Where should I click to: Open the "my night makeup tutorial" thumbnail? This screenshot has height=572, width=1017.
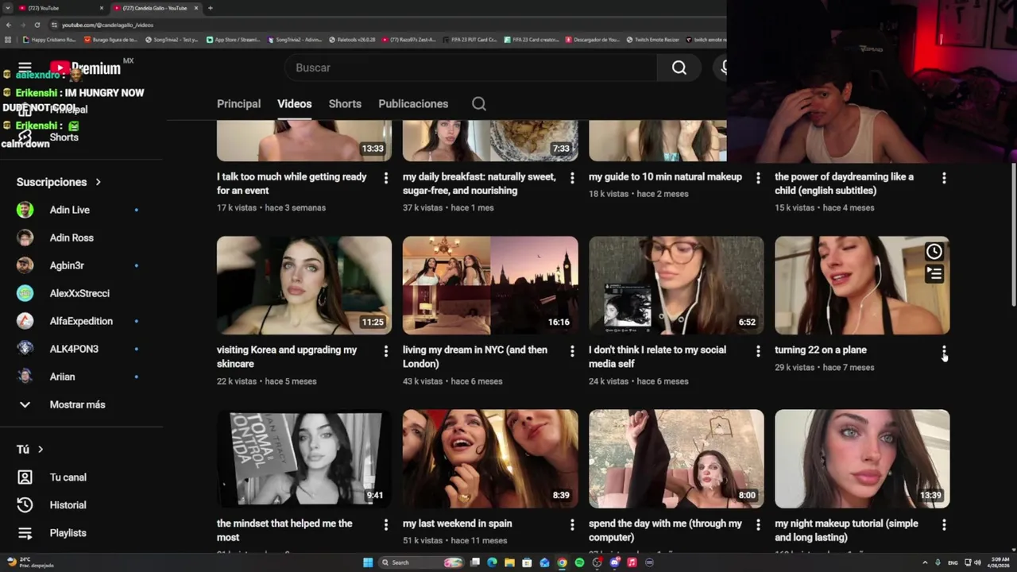point(862,458)
